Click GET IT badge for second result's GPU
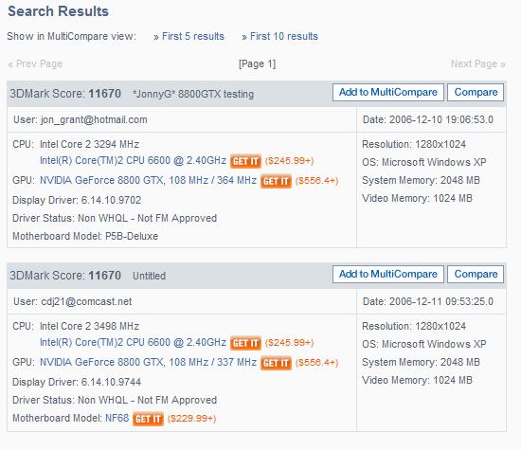 276,363
